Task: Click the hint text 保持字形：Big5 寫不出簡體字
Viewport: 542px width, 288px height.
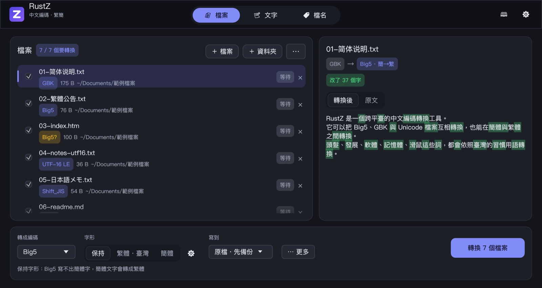Action: (x=81, y=269)
